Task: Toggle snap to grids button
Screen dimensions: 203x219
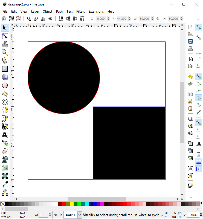Action: click(x=199, y=162)
